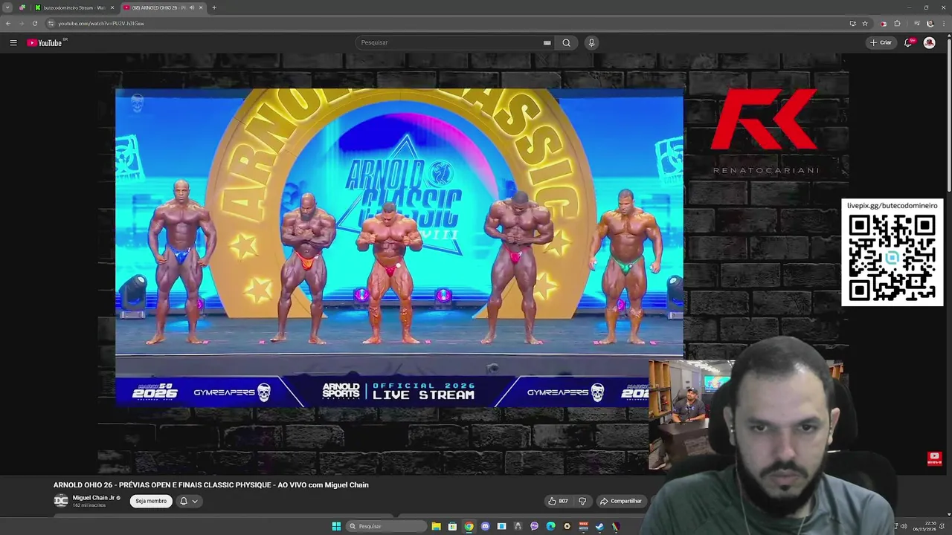Click the video title ARNOLD OHIO 26

click(x=210, y=485)
